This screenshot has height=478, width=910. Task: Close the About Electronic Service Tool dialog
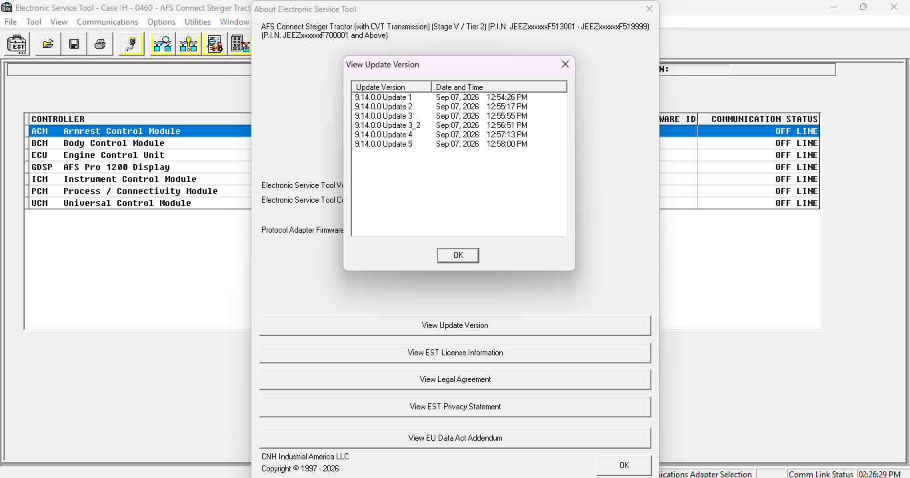tap(649, 9)
